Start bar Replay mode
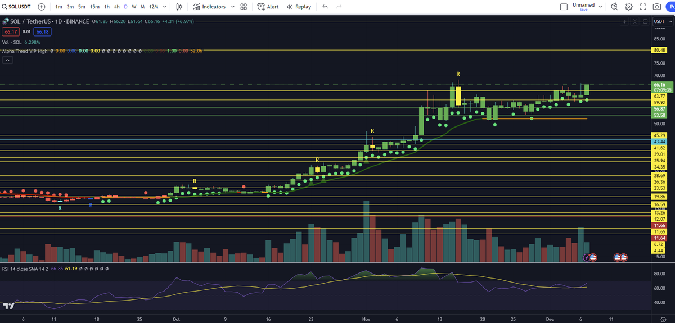675x323 pixels. (x=299, y=7)
